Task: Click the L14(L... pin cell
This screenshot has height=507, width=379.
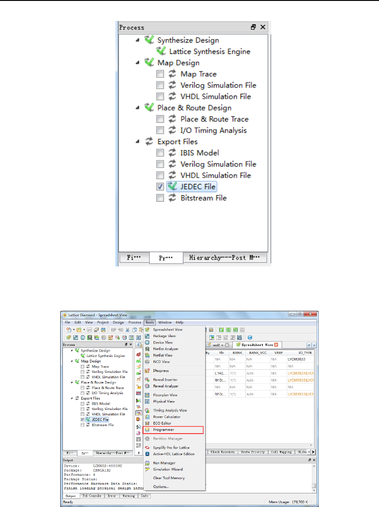Action: 221,373
